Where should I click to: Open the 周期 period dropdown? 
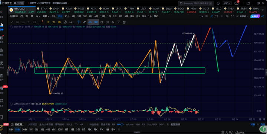tap(46, 17)
